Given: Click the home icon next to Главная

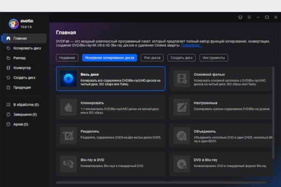Looking at the screenshot, I should click(8, 38).
